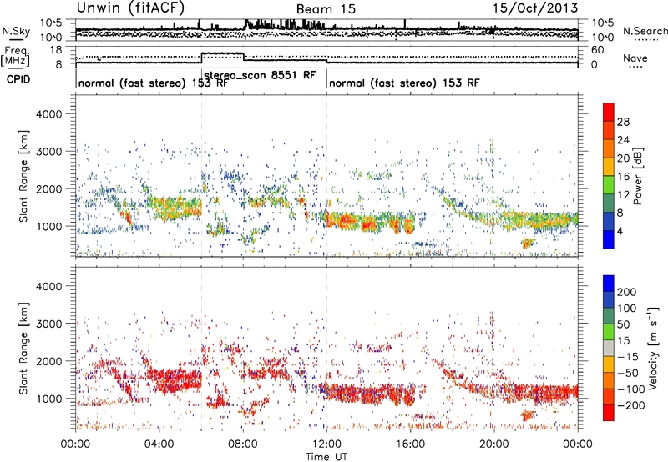Viewport: 668px width, 462px height.
Task: Click the 'Velocity [m s-1]' colorbar title
Action: click(654, 348)
